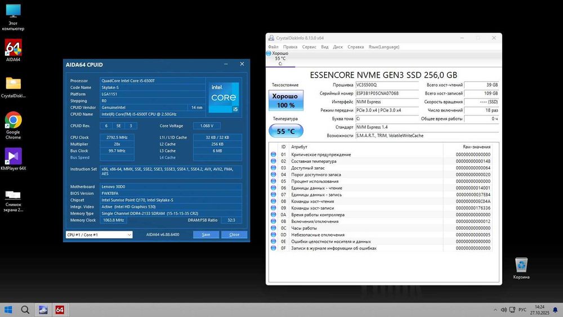Viewport: 563px width, 317px height.
Task: Open the Справка menu
Action: 355,47
